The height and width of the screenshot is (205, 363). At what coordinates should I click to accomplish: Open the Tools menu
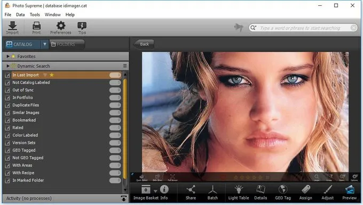[x=35, y=14]
